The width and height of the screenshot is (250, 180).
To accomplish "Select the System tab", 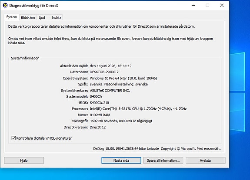I will point(11,17).
